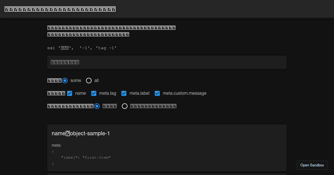Uncheck the "name" checkbox
This screenshot has height=175, width=334.
pos(70,93)
